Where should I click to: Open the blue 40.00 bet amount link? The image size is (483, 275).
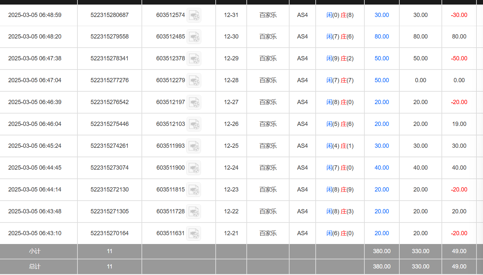[x=381, y=168]
